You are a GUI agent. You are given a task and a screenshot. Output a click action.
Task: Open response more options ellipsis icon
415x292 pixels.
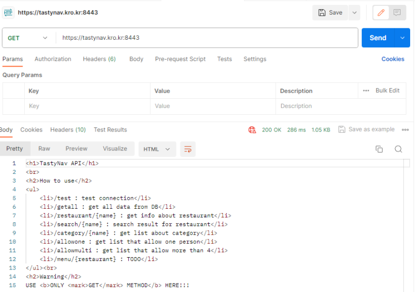(x=405, y=130)
